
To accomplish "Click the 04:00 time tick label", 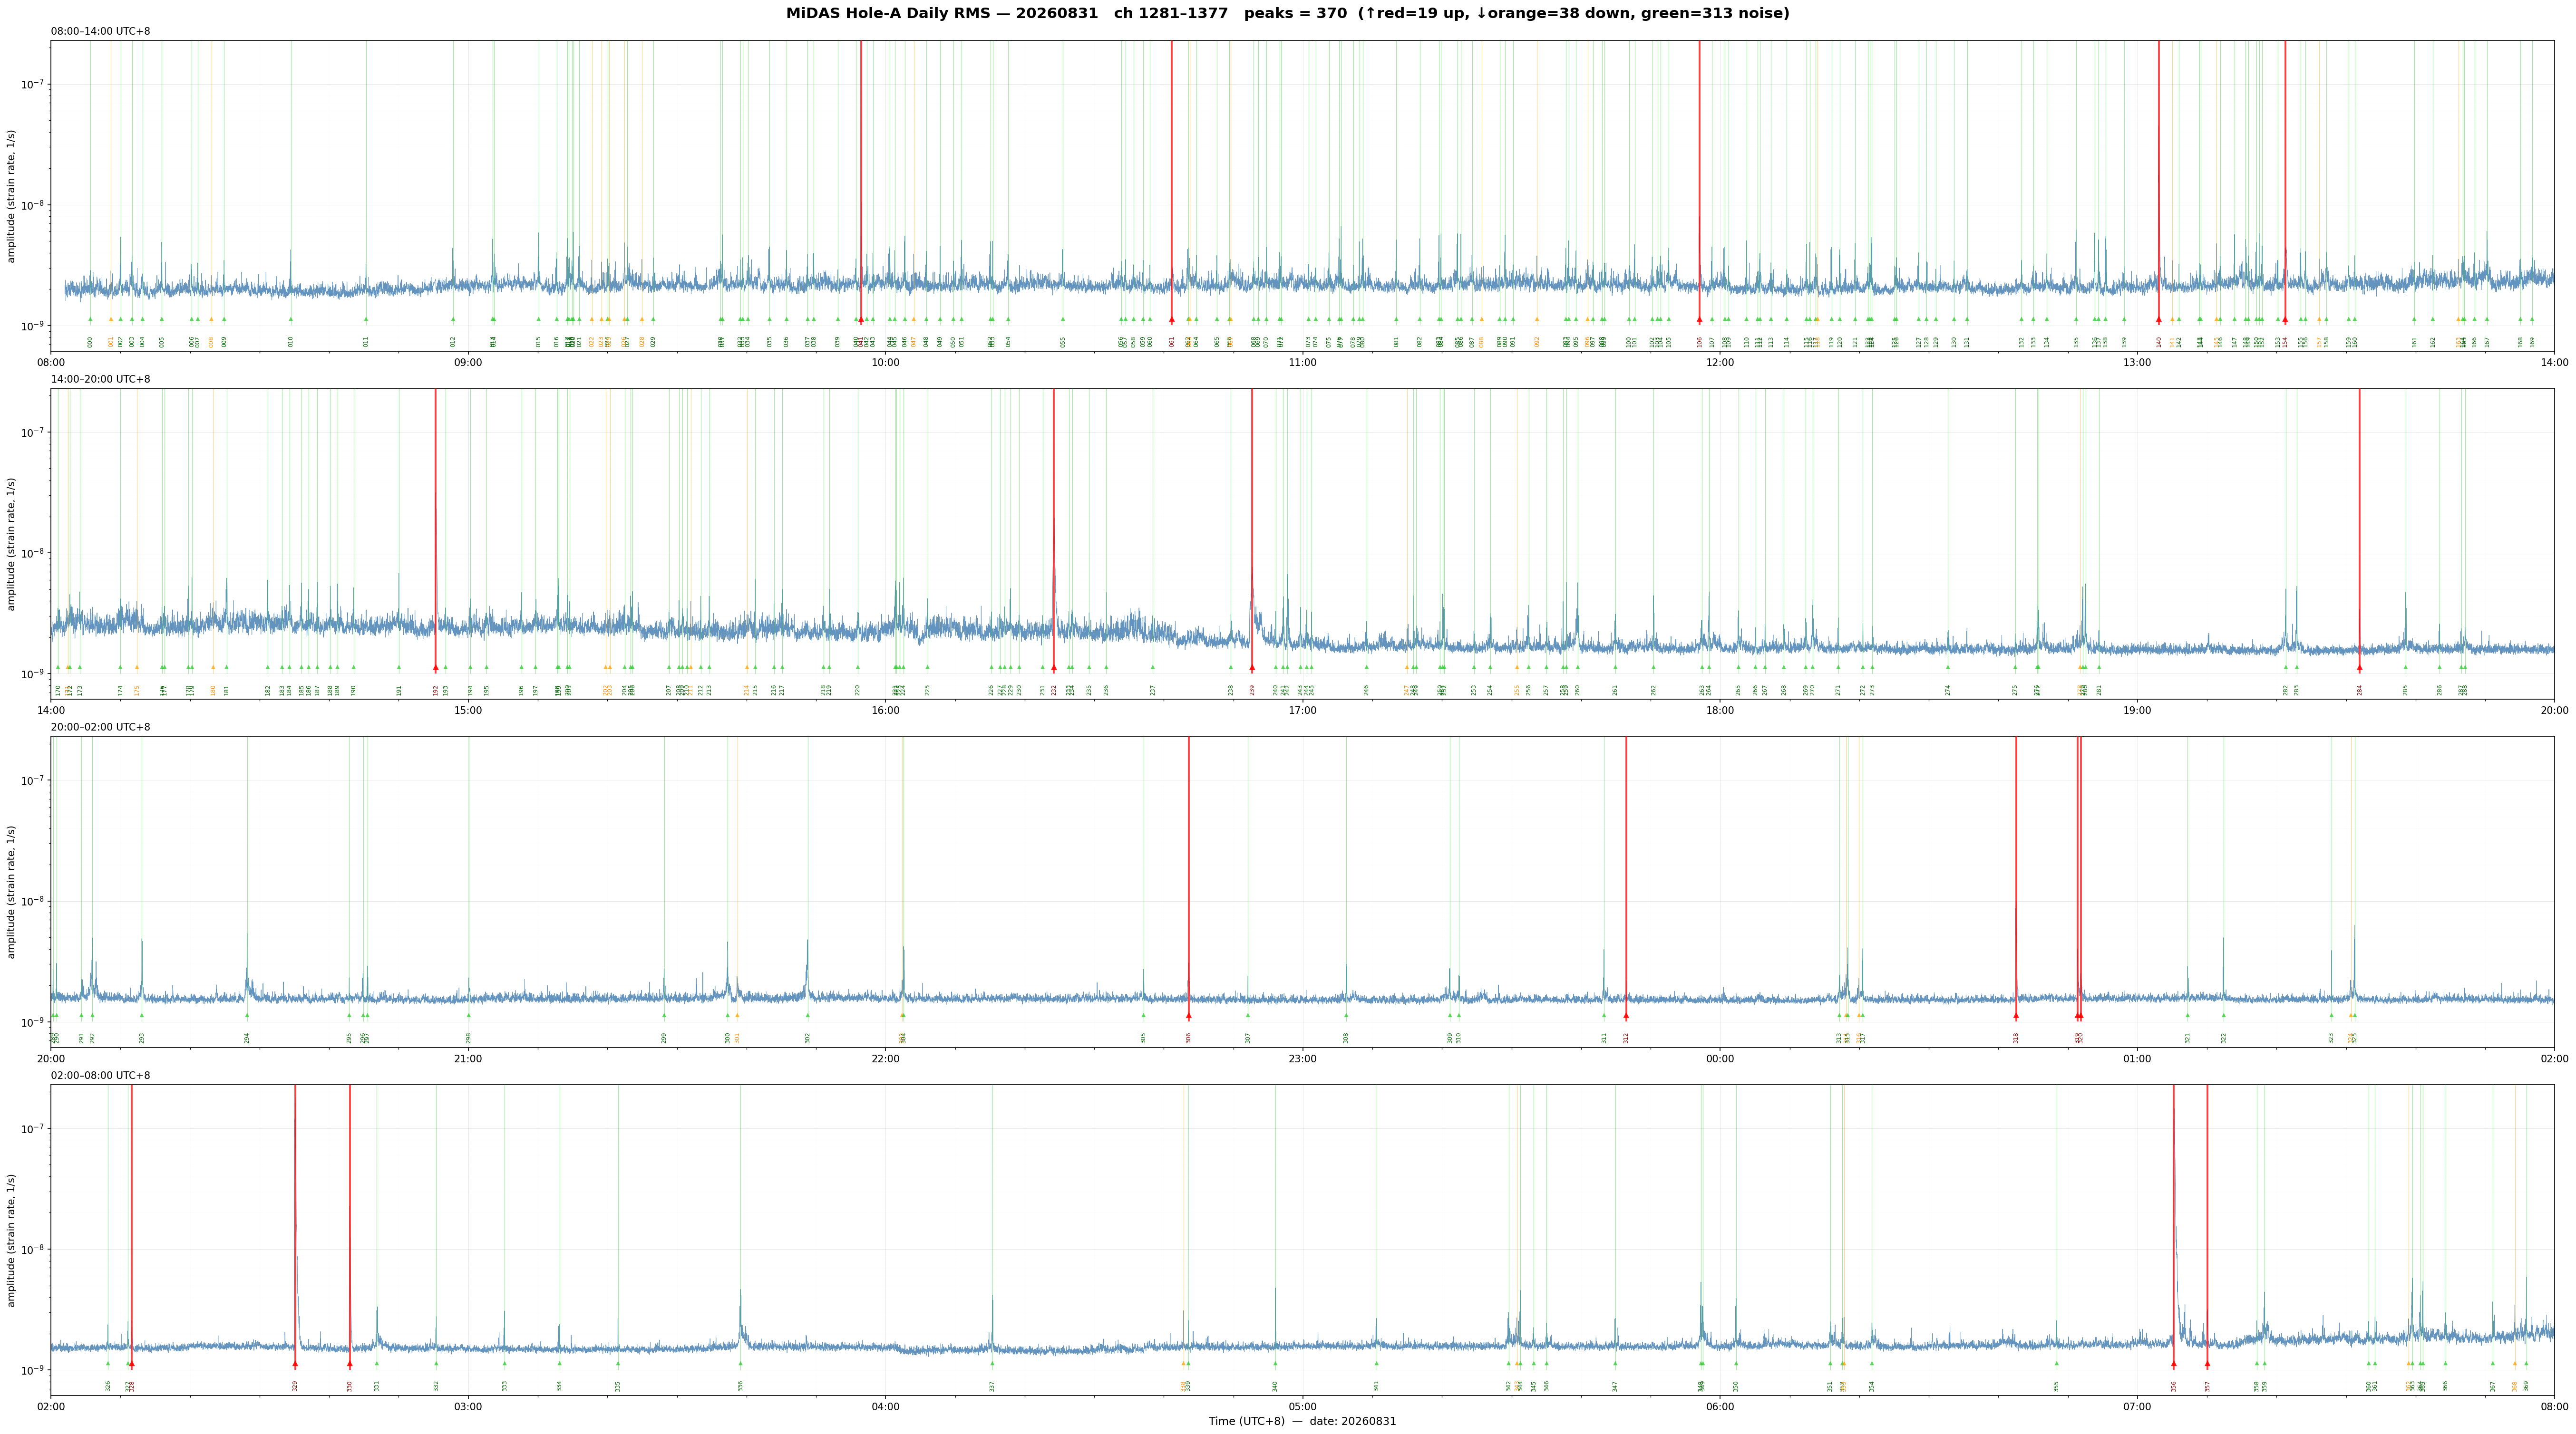I will (x=885, y=1407).
